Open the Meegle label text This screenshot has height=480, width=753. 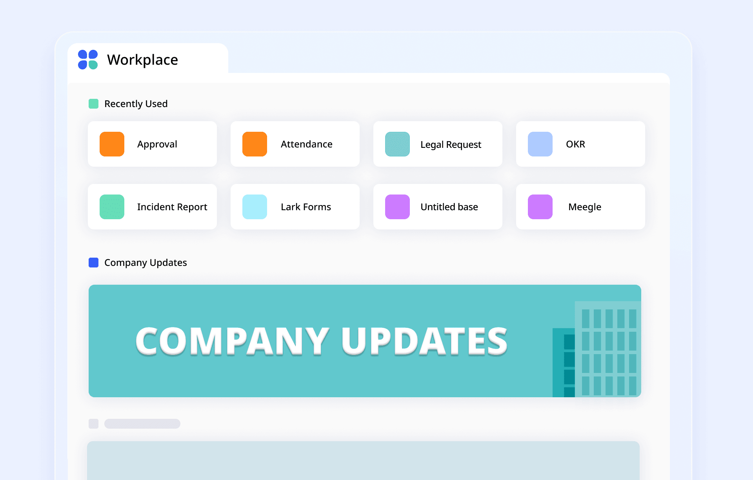pos(584,207)
